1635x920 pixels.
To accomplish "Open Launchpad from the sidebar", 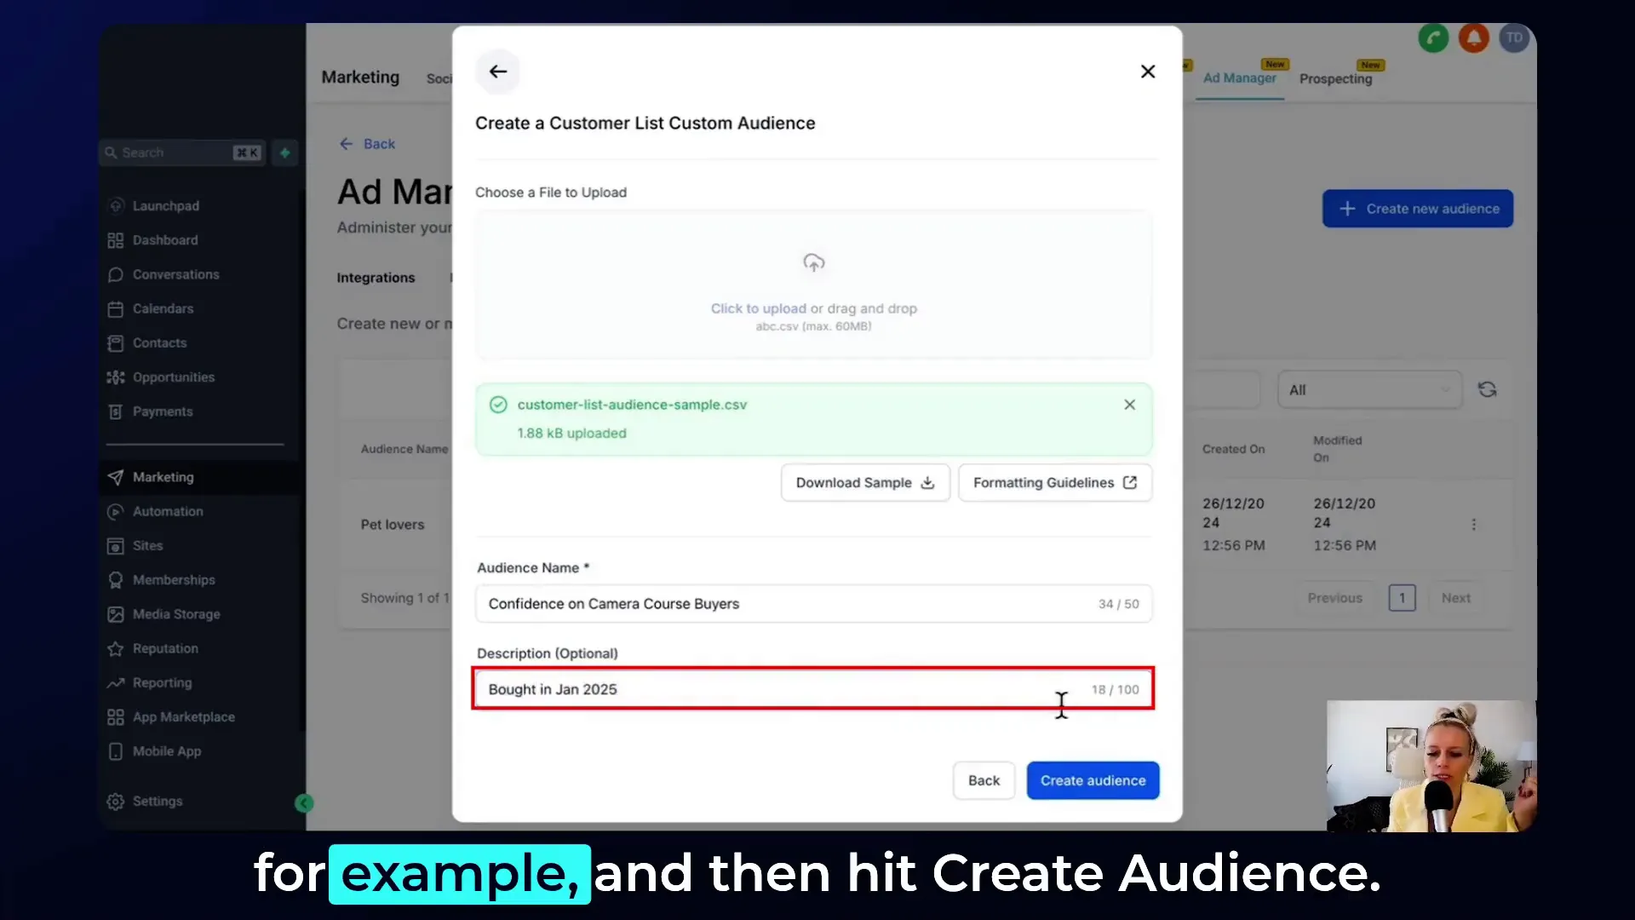I will point(167,205).
